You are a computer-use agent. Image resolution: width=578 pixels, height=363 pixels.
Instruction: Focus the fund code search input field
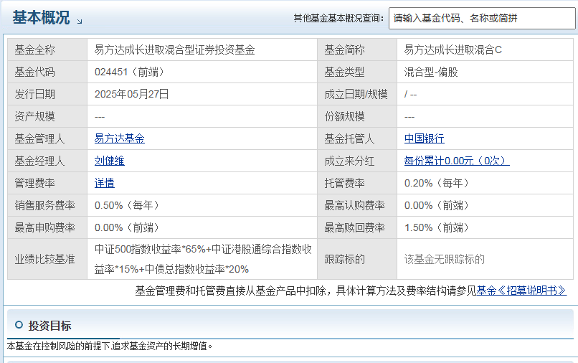pyautogui.click(x=482, y=18)
